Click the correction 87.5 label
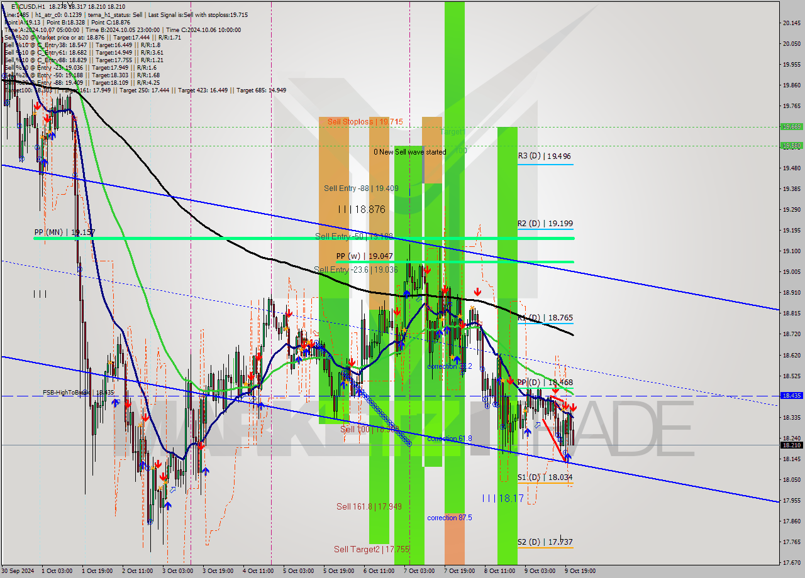The height and width of the screenshot is (578, 805). (449, 518)
